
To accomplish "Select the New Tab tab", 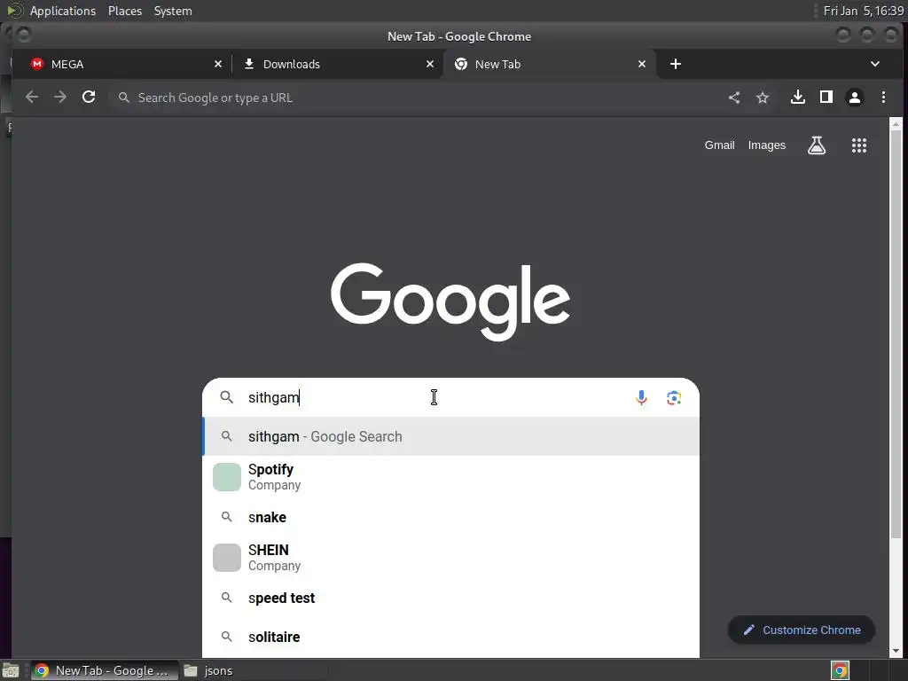I will click(549, 64).
